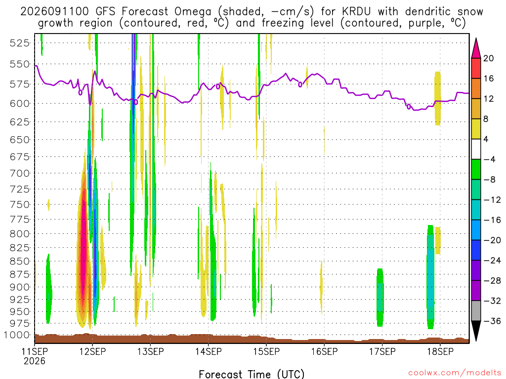Click the Forecast Time (UTC) axis title
The width and height of the screenshot is (506, 379).
[252, 374]
